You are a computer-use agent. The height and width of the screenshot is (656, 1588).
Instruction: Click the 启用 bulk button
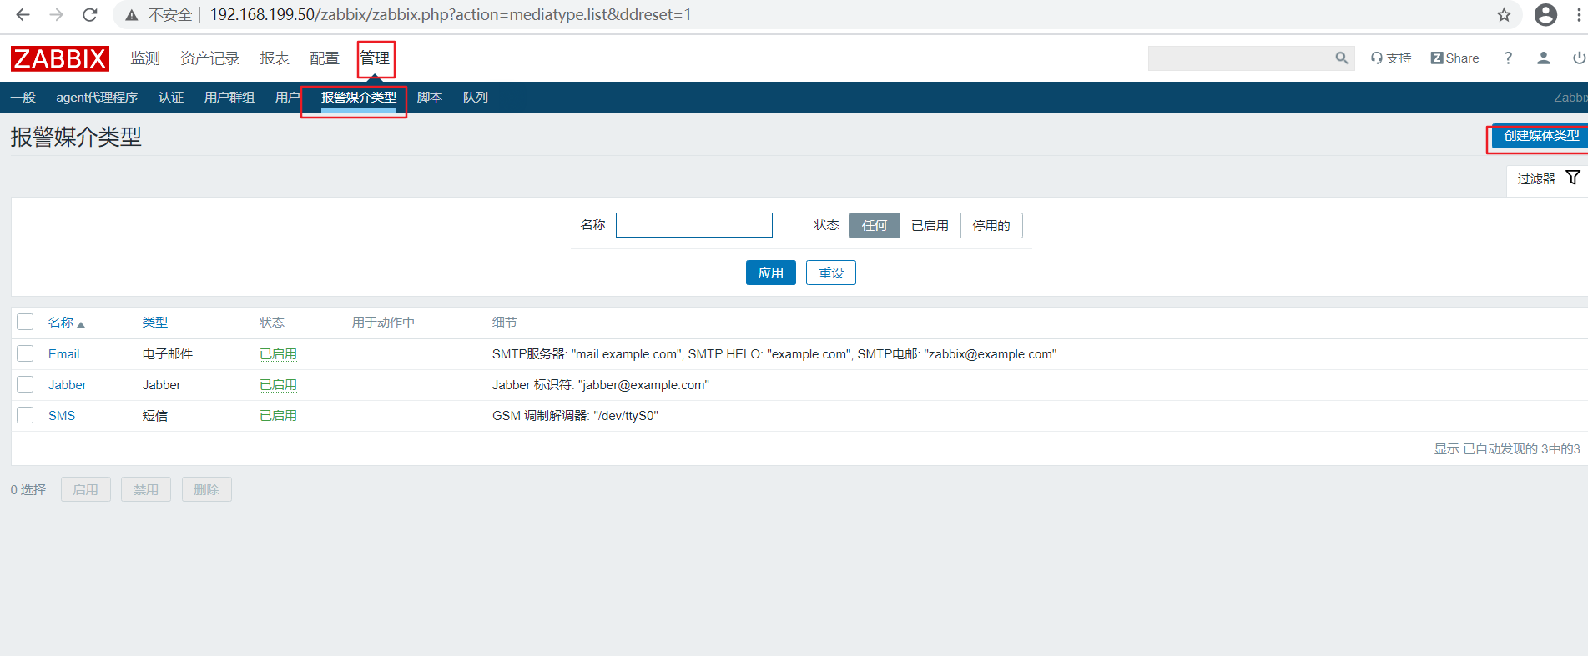(85, 489)
